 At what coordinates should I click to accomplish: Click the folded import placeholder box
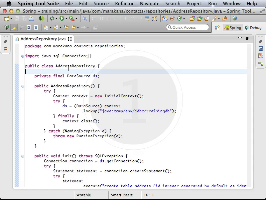pos(89,56)
